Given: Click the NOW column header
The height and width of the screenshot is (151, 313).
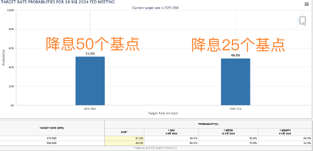Looking at the screenshot, I should (x=124, y=132).
